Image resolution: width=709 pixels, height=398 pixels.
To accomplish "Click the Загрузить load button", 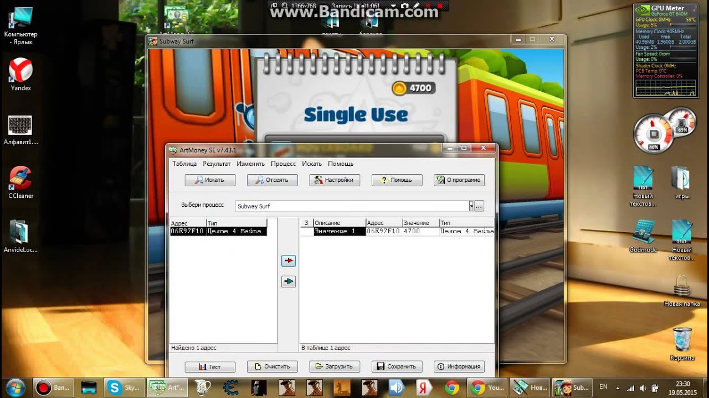I will [335, 366].
